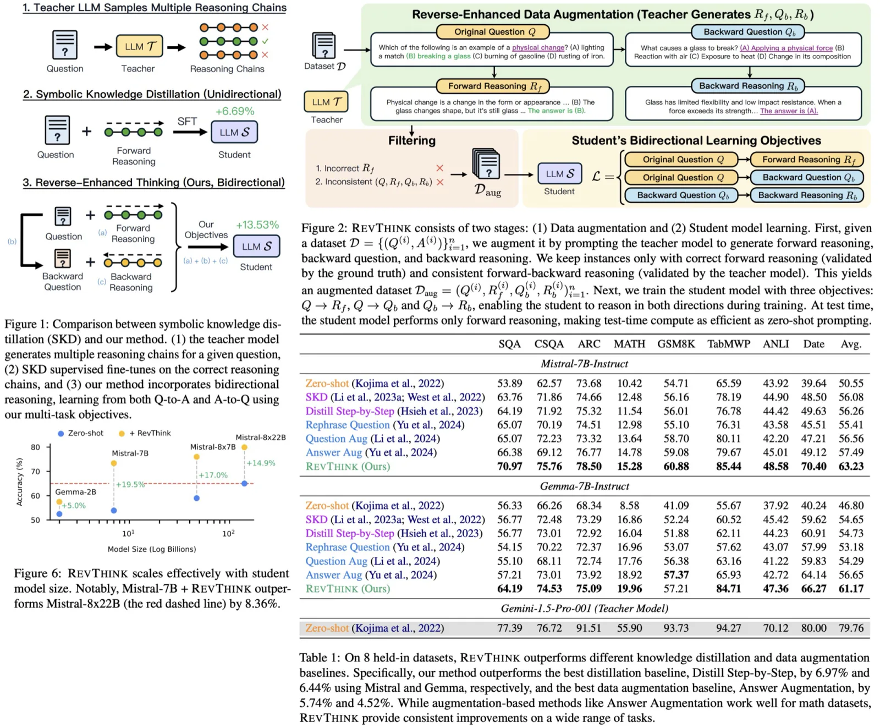
Task: Click the yellow RevThink legend dot
Action: (x=122, y=434)
